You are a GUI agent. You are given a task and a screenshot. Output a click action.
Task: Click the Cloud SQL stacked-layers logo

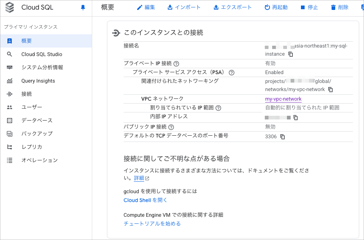10,7
